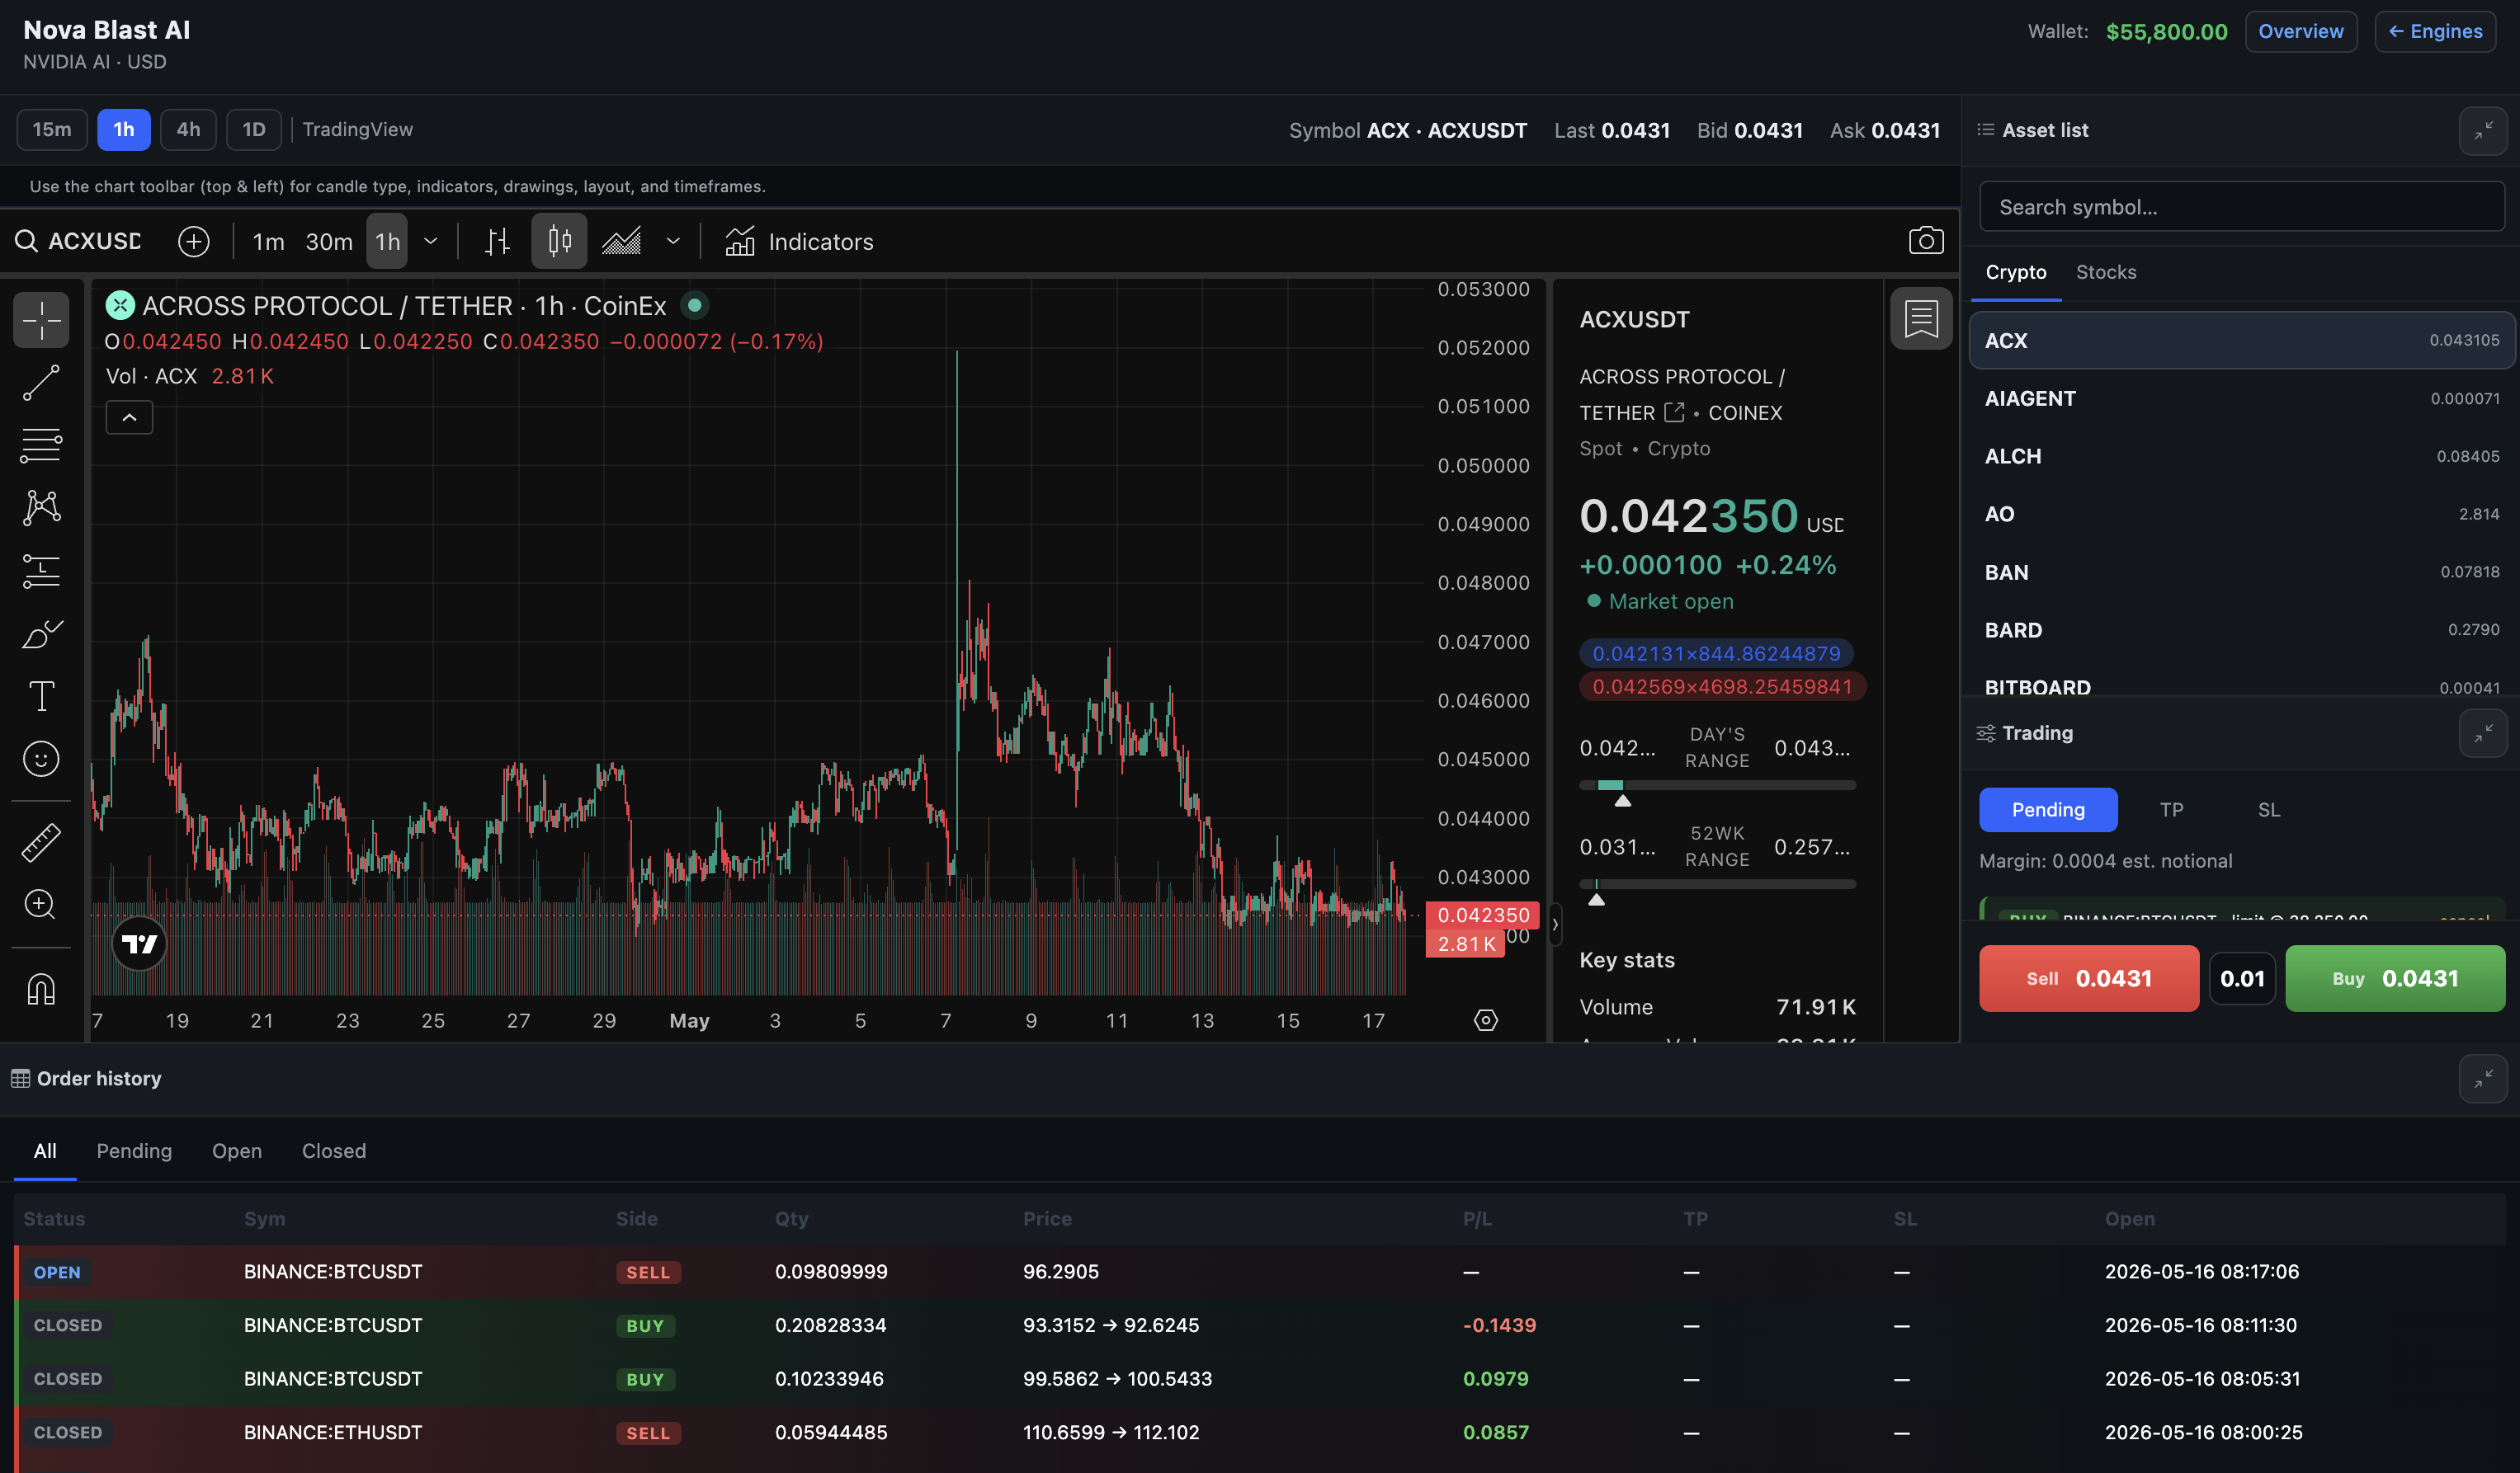Screen dimensions: 2520x1473
Task: Collapse the Trading panel
Action: tap(2482, 733)
